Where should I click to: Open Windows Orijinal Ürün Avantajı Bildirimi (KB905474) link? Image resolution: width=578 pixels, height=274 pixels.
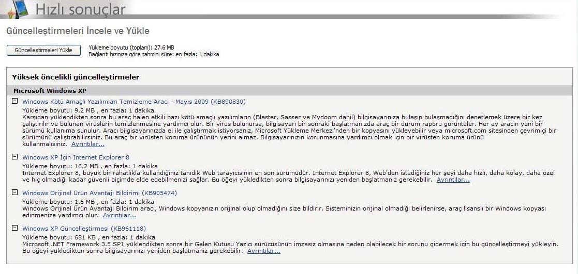coord(99,192)
